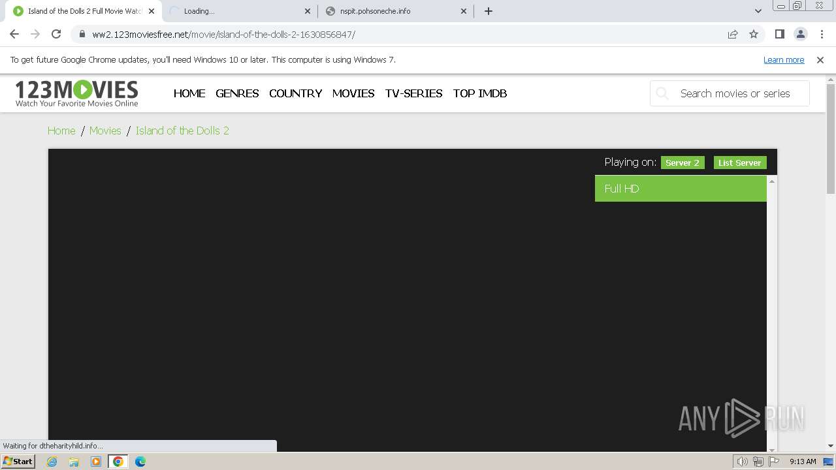The width and height of the screenshot is (836, 470).
Task: Open Chrome profile avatar
Action: tap(800, 34)
